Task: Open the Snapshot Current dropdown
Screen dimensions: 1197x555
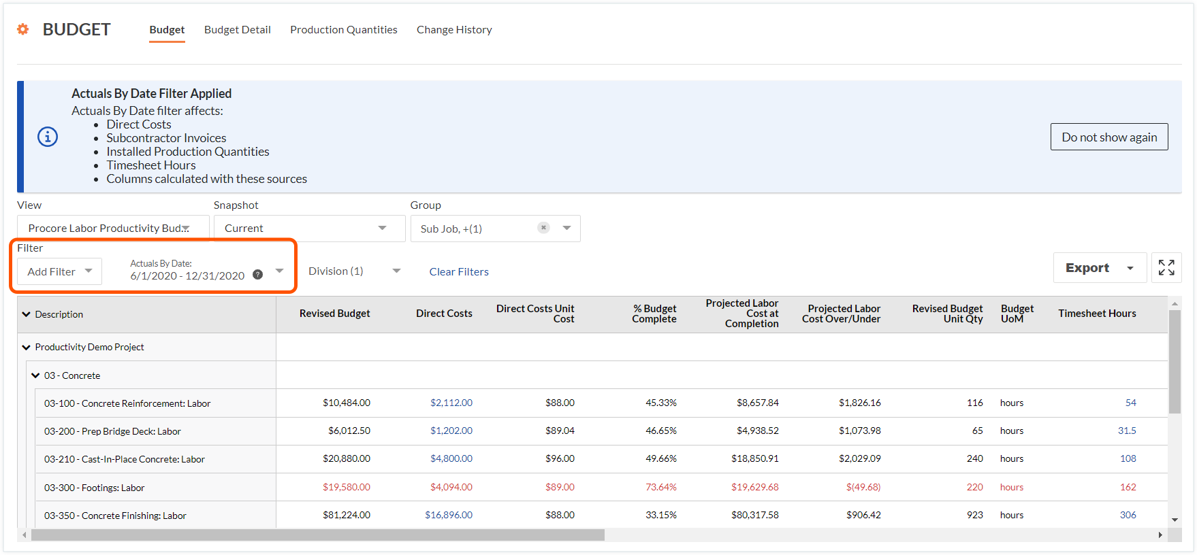Action: click(309, 228)
